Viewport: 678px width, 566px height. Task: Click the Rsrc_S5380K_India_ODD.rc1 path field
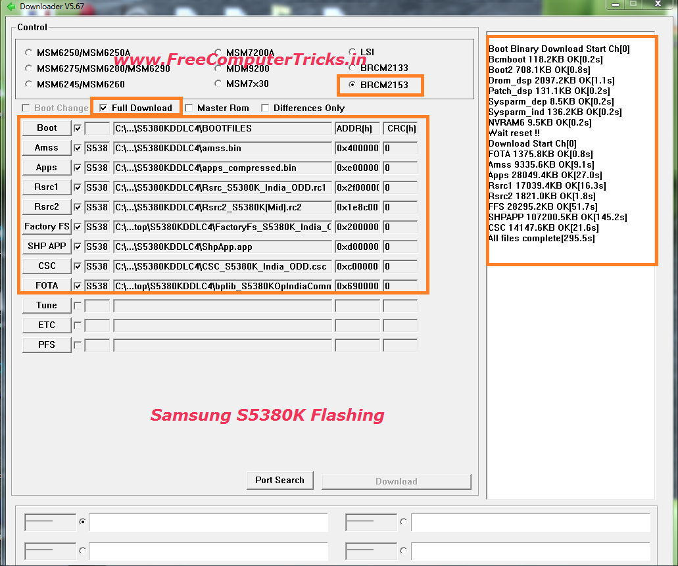click(222, 187)
